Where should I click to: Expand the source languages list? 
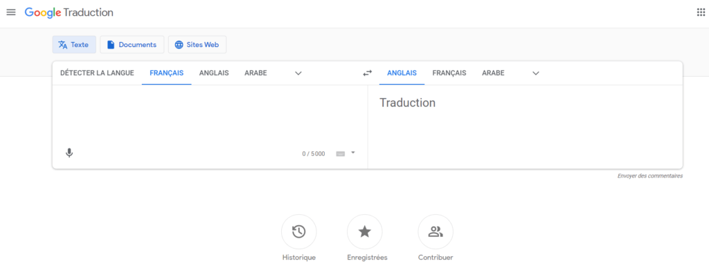298,73
